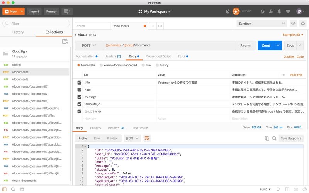Viewport: 309px width, 193px height.
Task: Open the POST method dropdown
Action: click(x=89, y=46)
